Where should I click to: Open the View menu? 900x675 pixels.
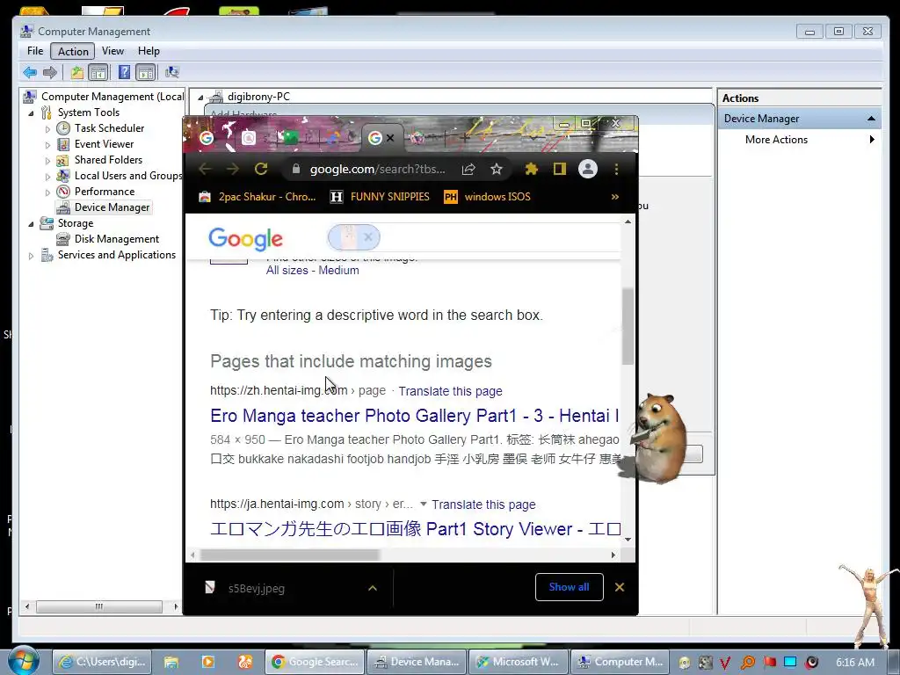pyautogui.click(x=113, y=51)
